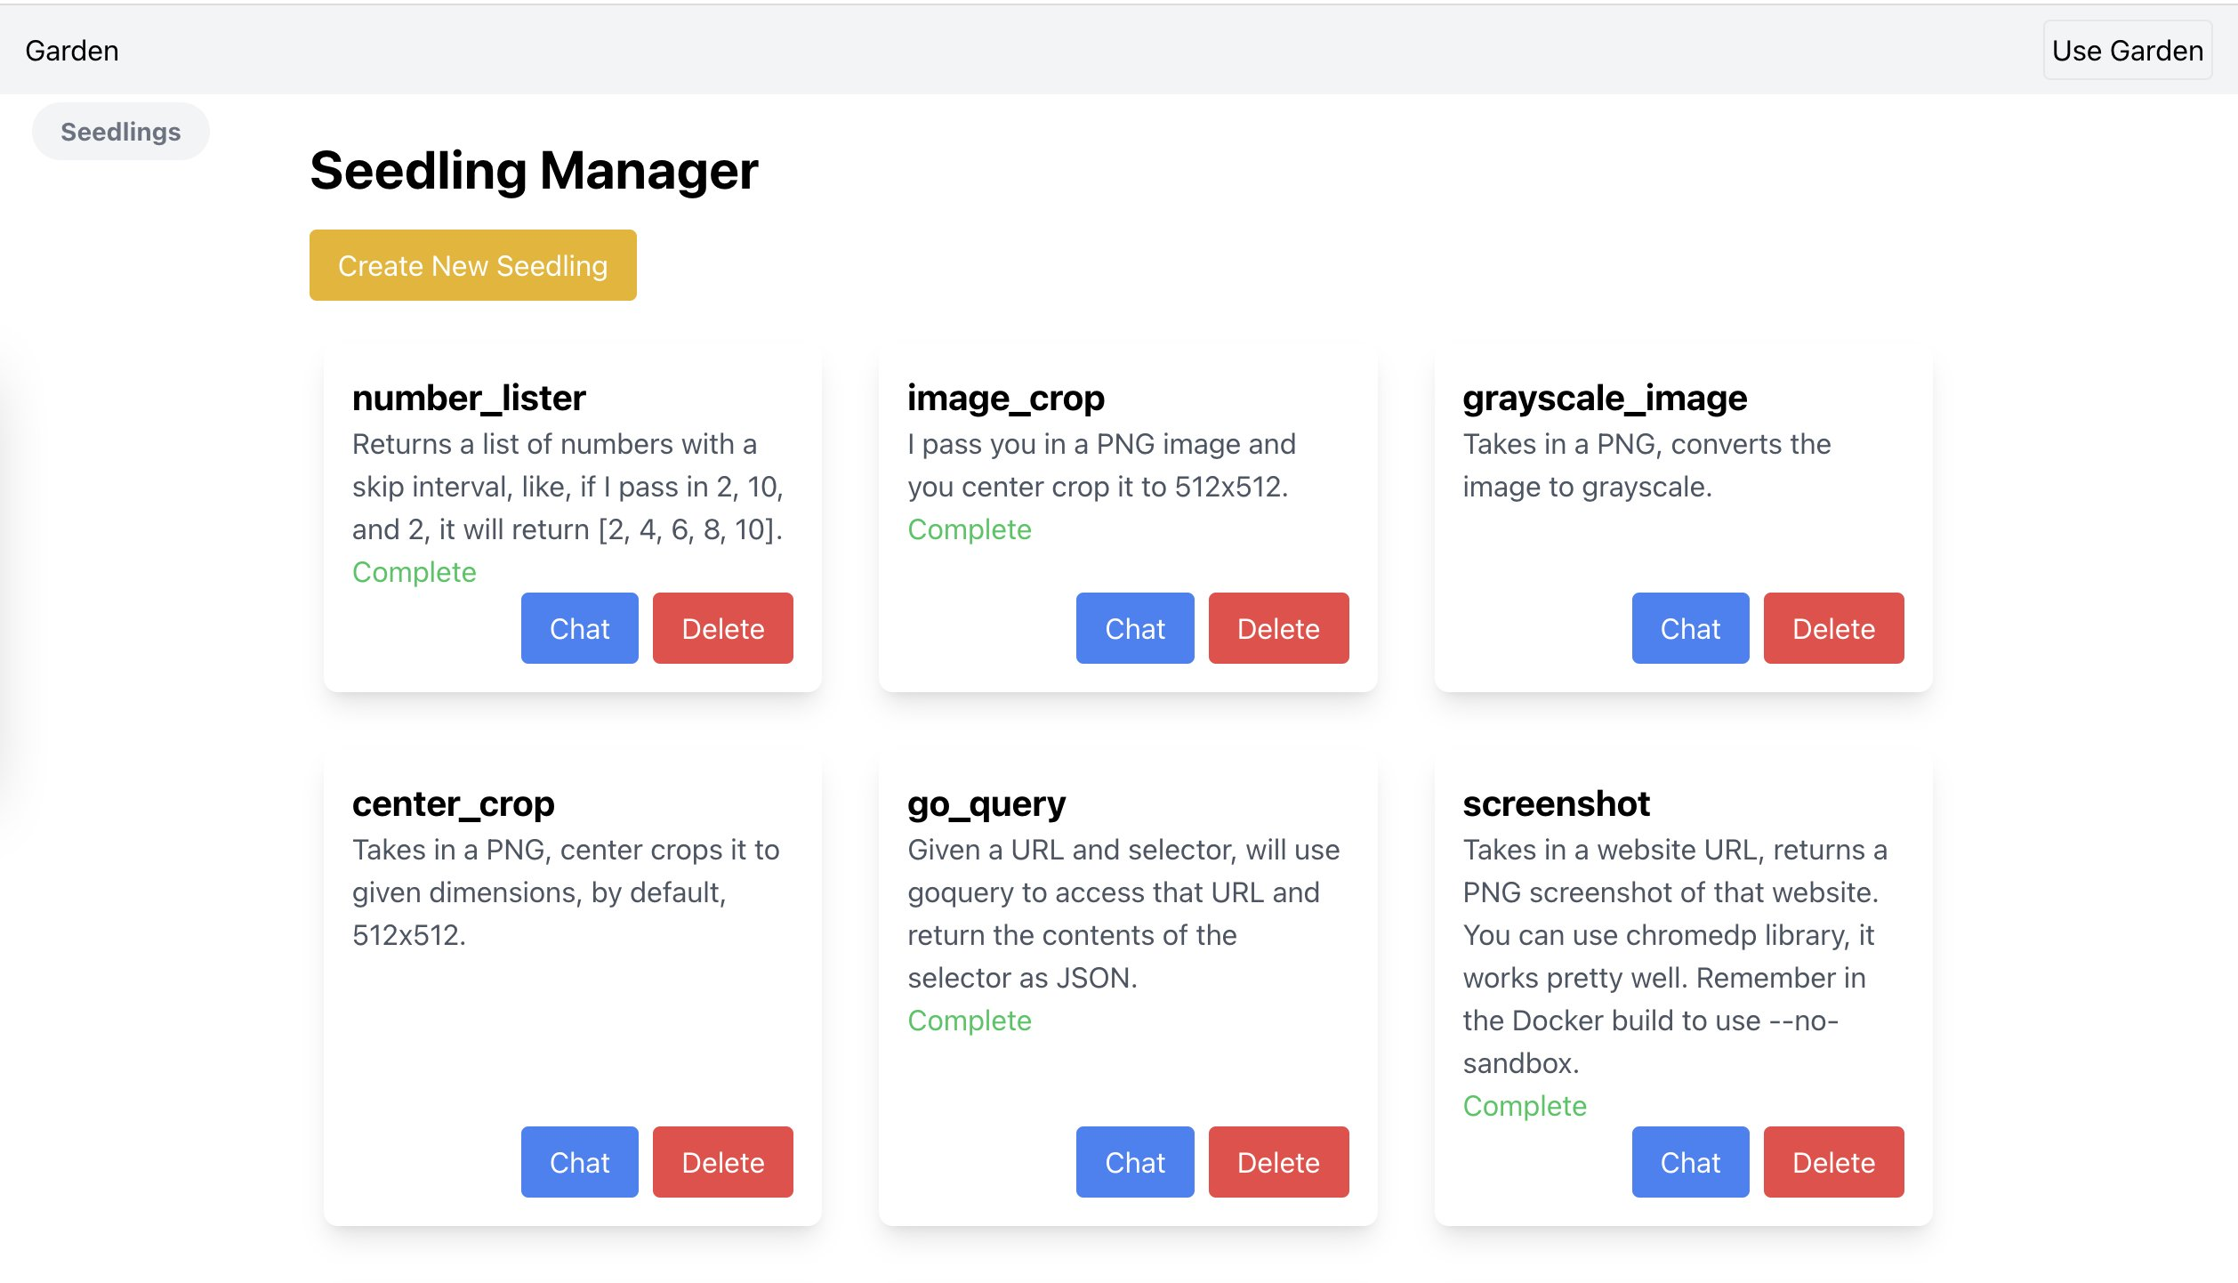2238x1283 pixels.
Task: Chat with grayscale_image seedling
Action: (1689, 627)
